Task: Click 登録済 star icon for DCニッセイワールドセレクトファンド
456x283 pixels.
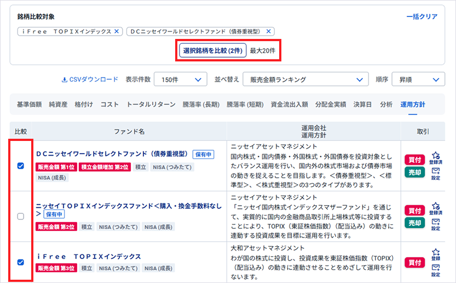Action: [x=436, y=158]
